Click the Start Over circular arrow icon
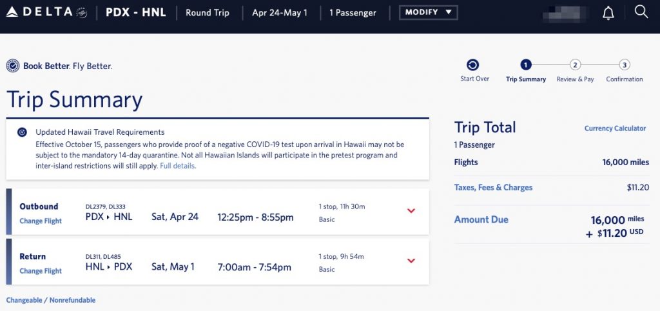This screenshot has height=311, width=660. point(473,65)
